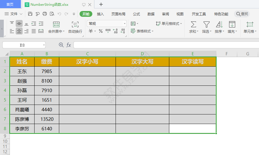259x155 pixels.
Task: Open the 开发工具 ribbon tab
Action: pyautogui.click(x=199, y=14)
